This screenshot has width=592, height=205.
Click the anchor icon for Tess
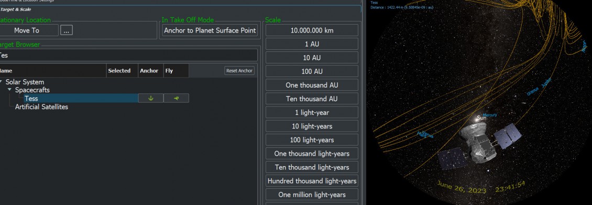pos(151,98)
